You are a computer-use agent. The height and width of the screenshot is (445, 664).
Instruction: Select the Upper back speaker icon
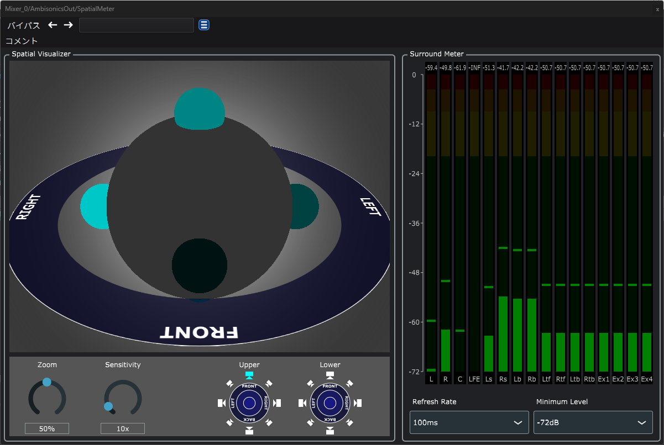coord(249,431)
